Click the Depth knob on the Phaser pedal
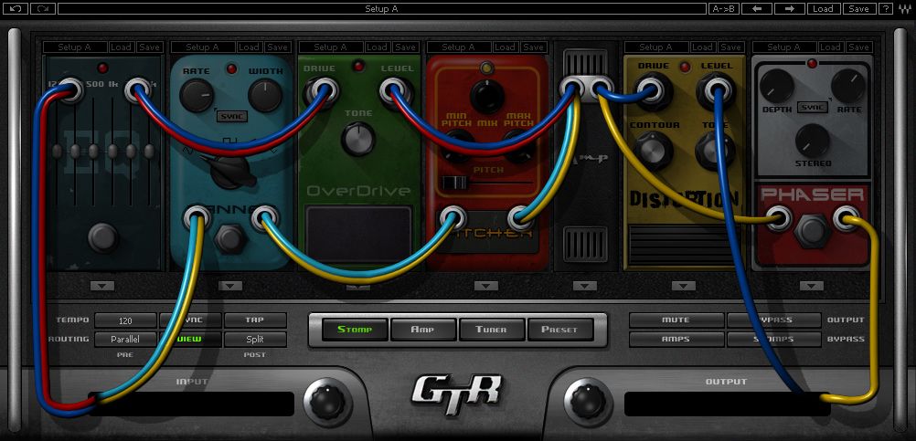916x441 pixels. (777, 87)
